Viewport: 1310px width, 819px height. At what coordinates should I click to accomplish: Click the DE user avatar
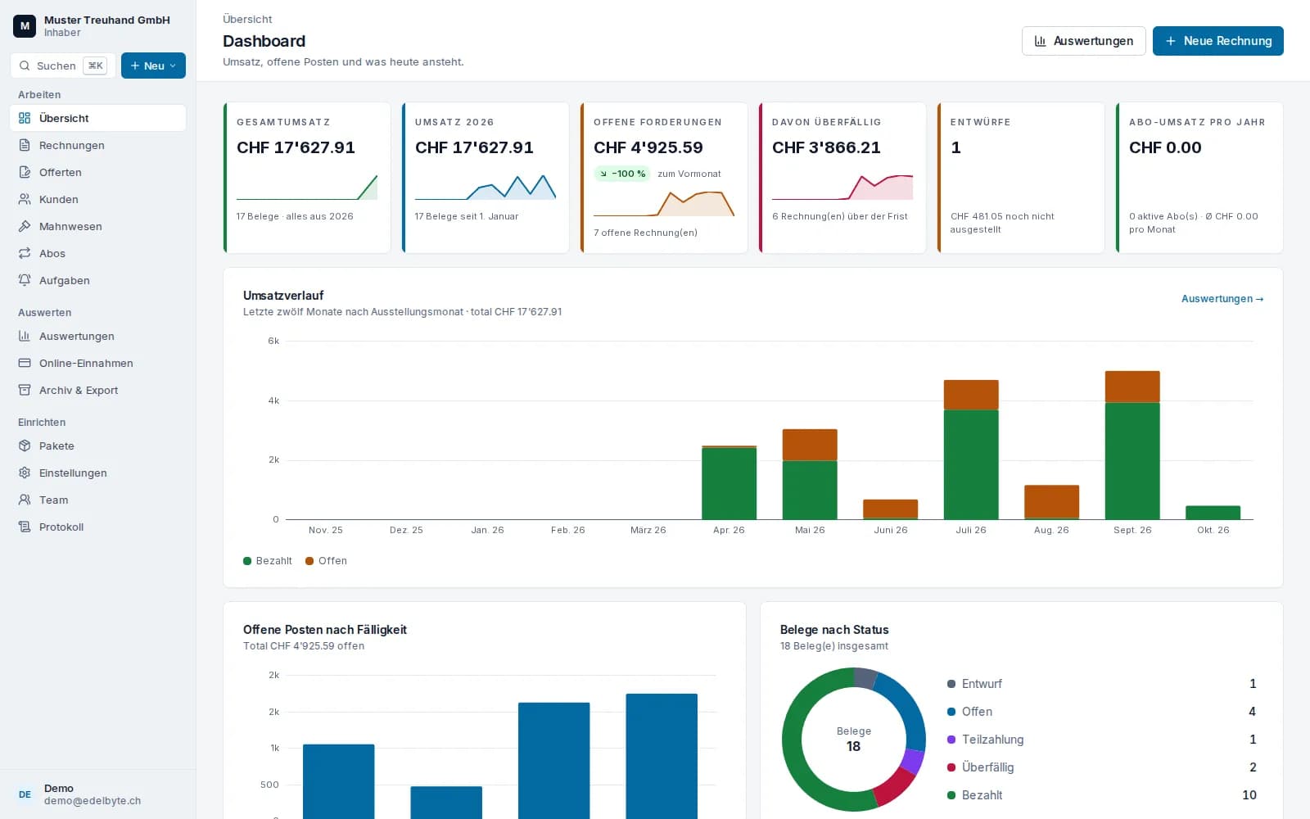coord(25,794)
